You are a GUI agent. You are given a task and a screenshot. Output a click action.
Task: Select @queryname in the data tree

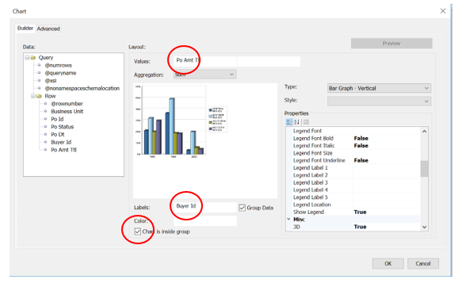(60, 73)
